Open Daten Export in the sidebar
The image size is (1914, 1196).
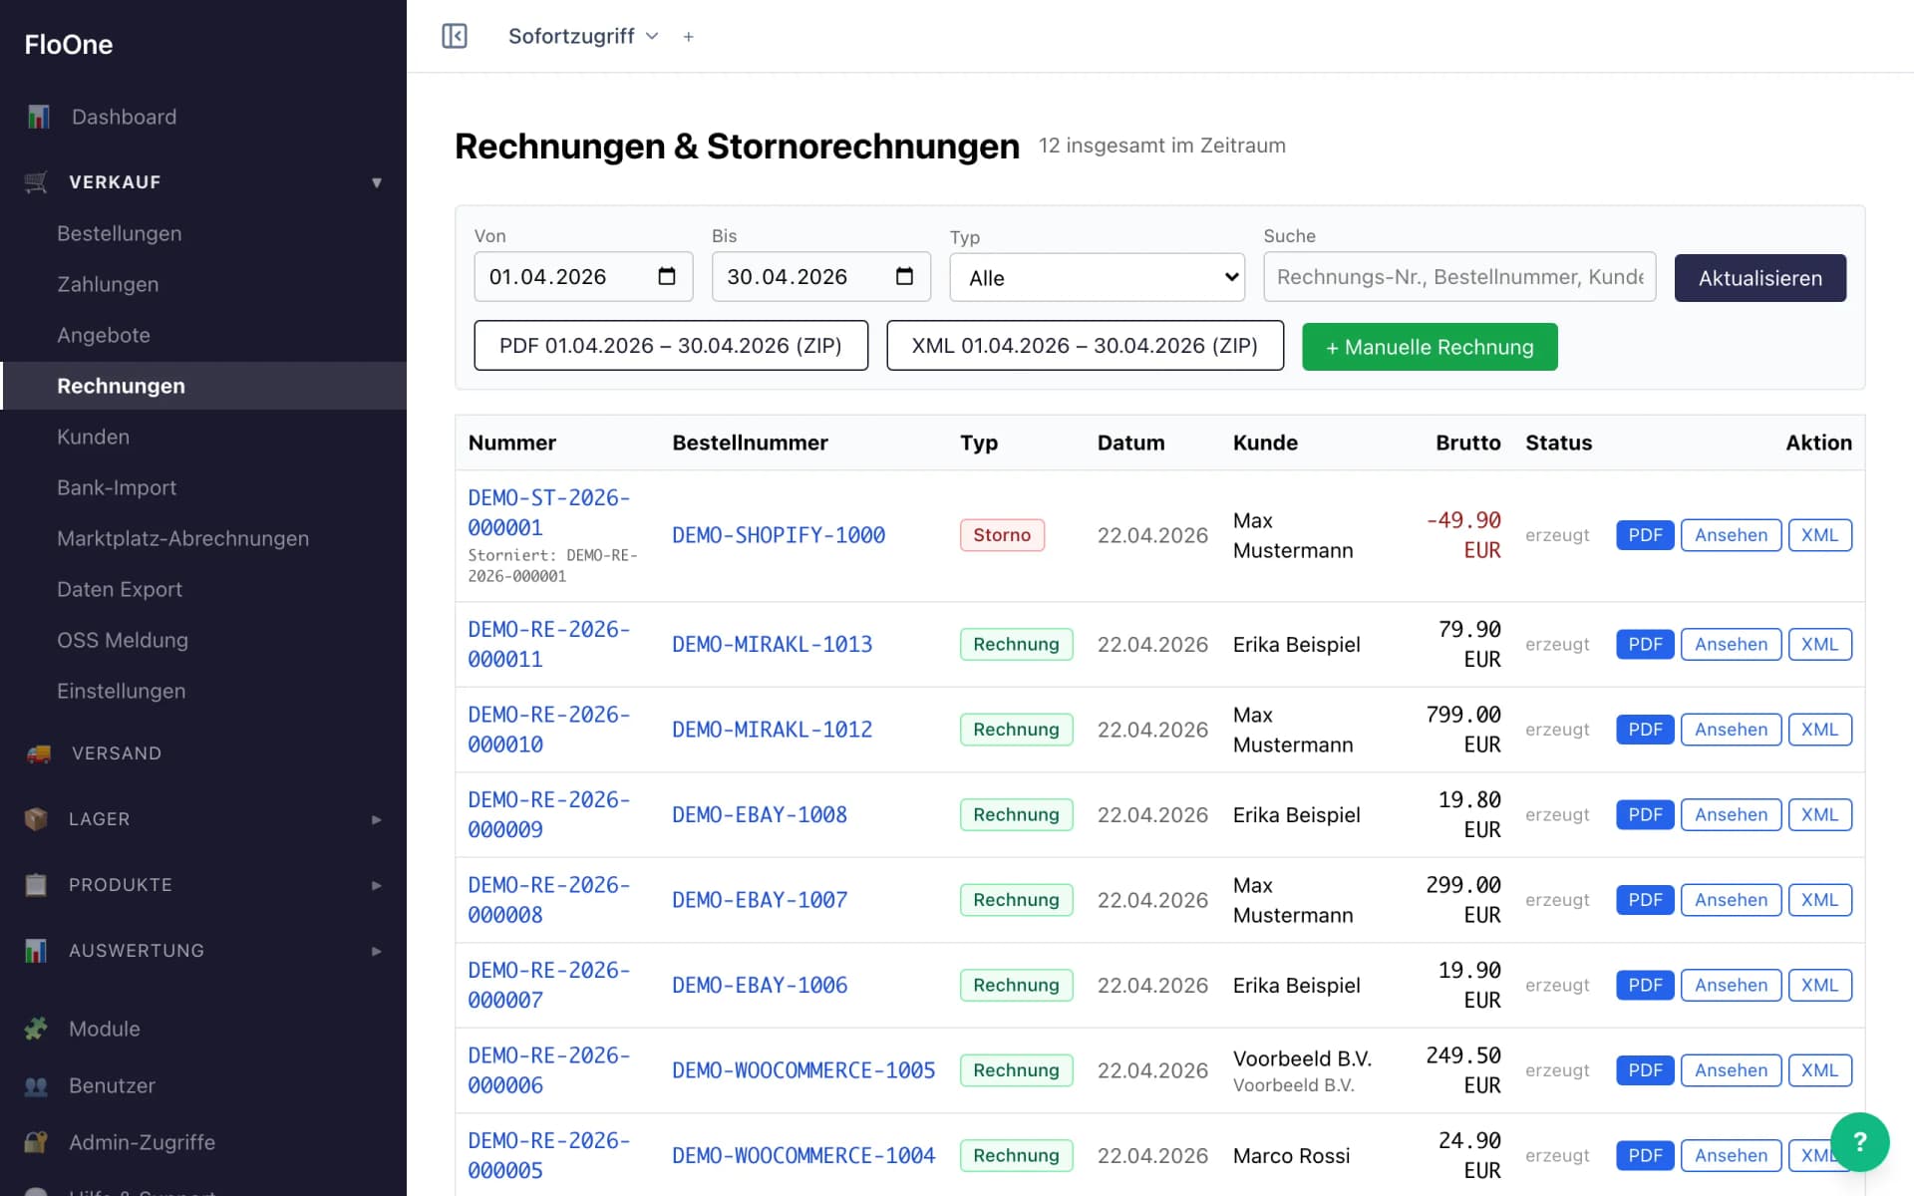(x=120, y=589)
